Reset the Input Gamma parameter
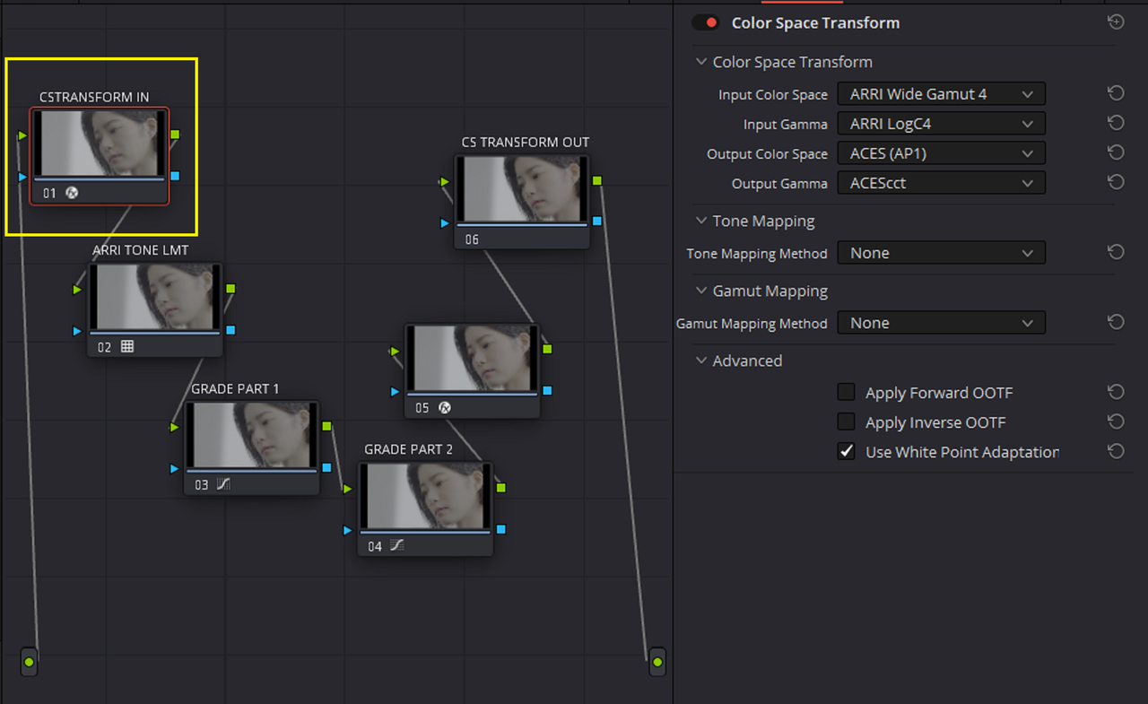The image size is (1148, 704). pyautogui.click(x=1116, y=123)
